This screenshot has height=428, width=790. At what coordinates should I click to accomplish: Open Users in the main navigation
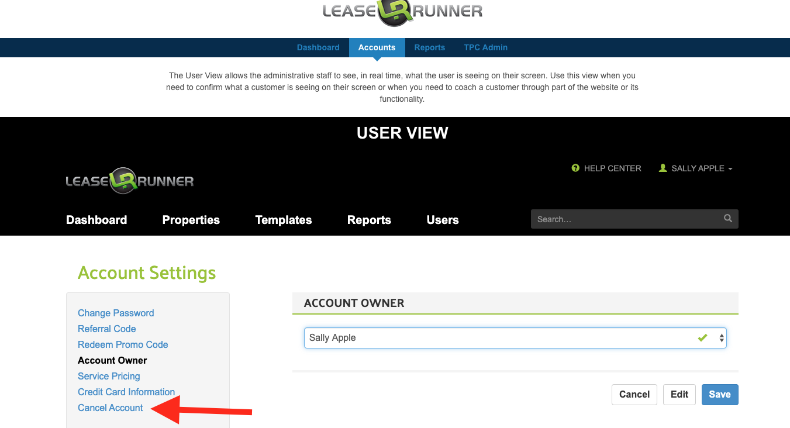[x=443, y=220]
